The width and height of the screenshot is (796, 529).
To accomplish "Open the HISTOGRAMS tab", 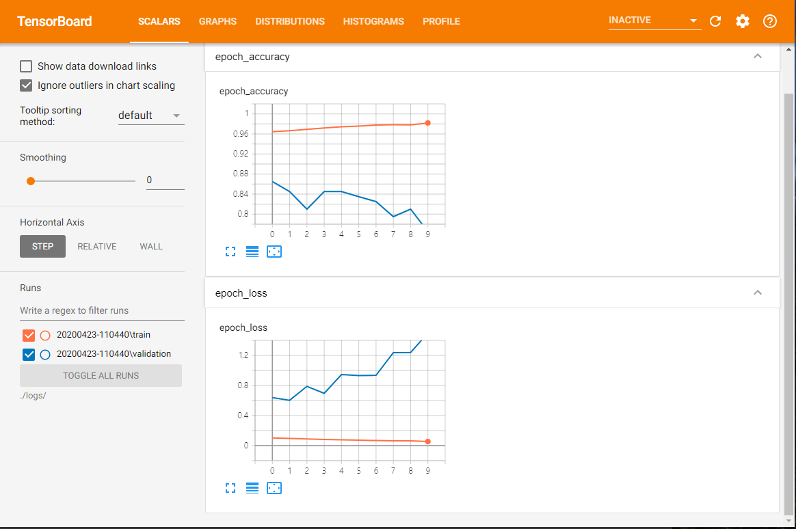I will 373,21.
